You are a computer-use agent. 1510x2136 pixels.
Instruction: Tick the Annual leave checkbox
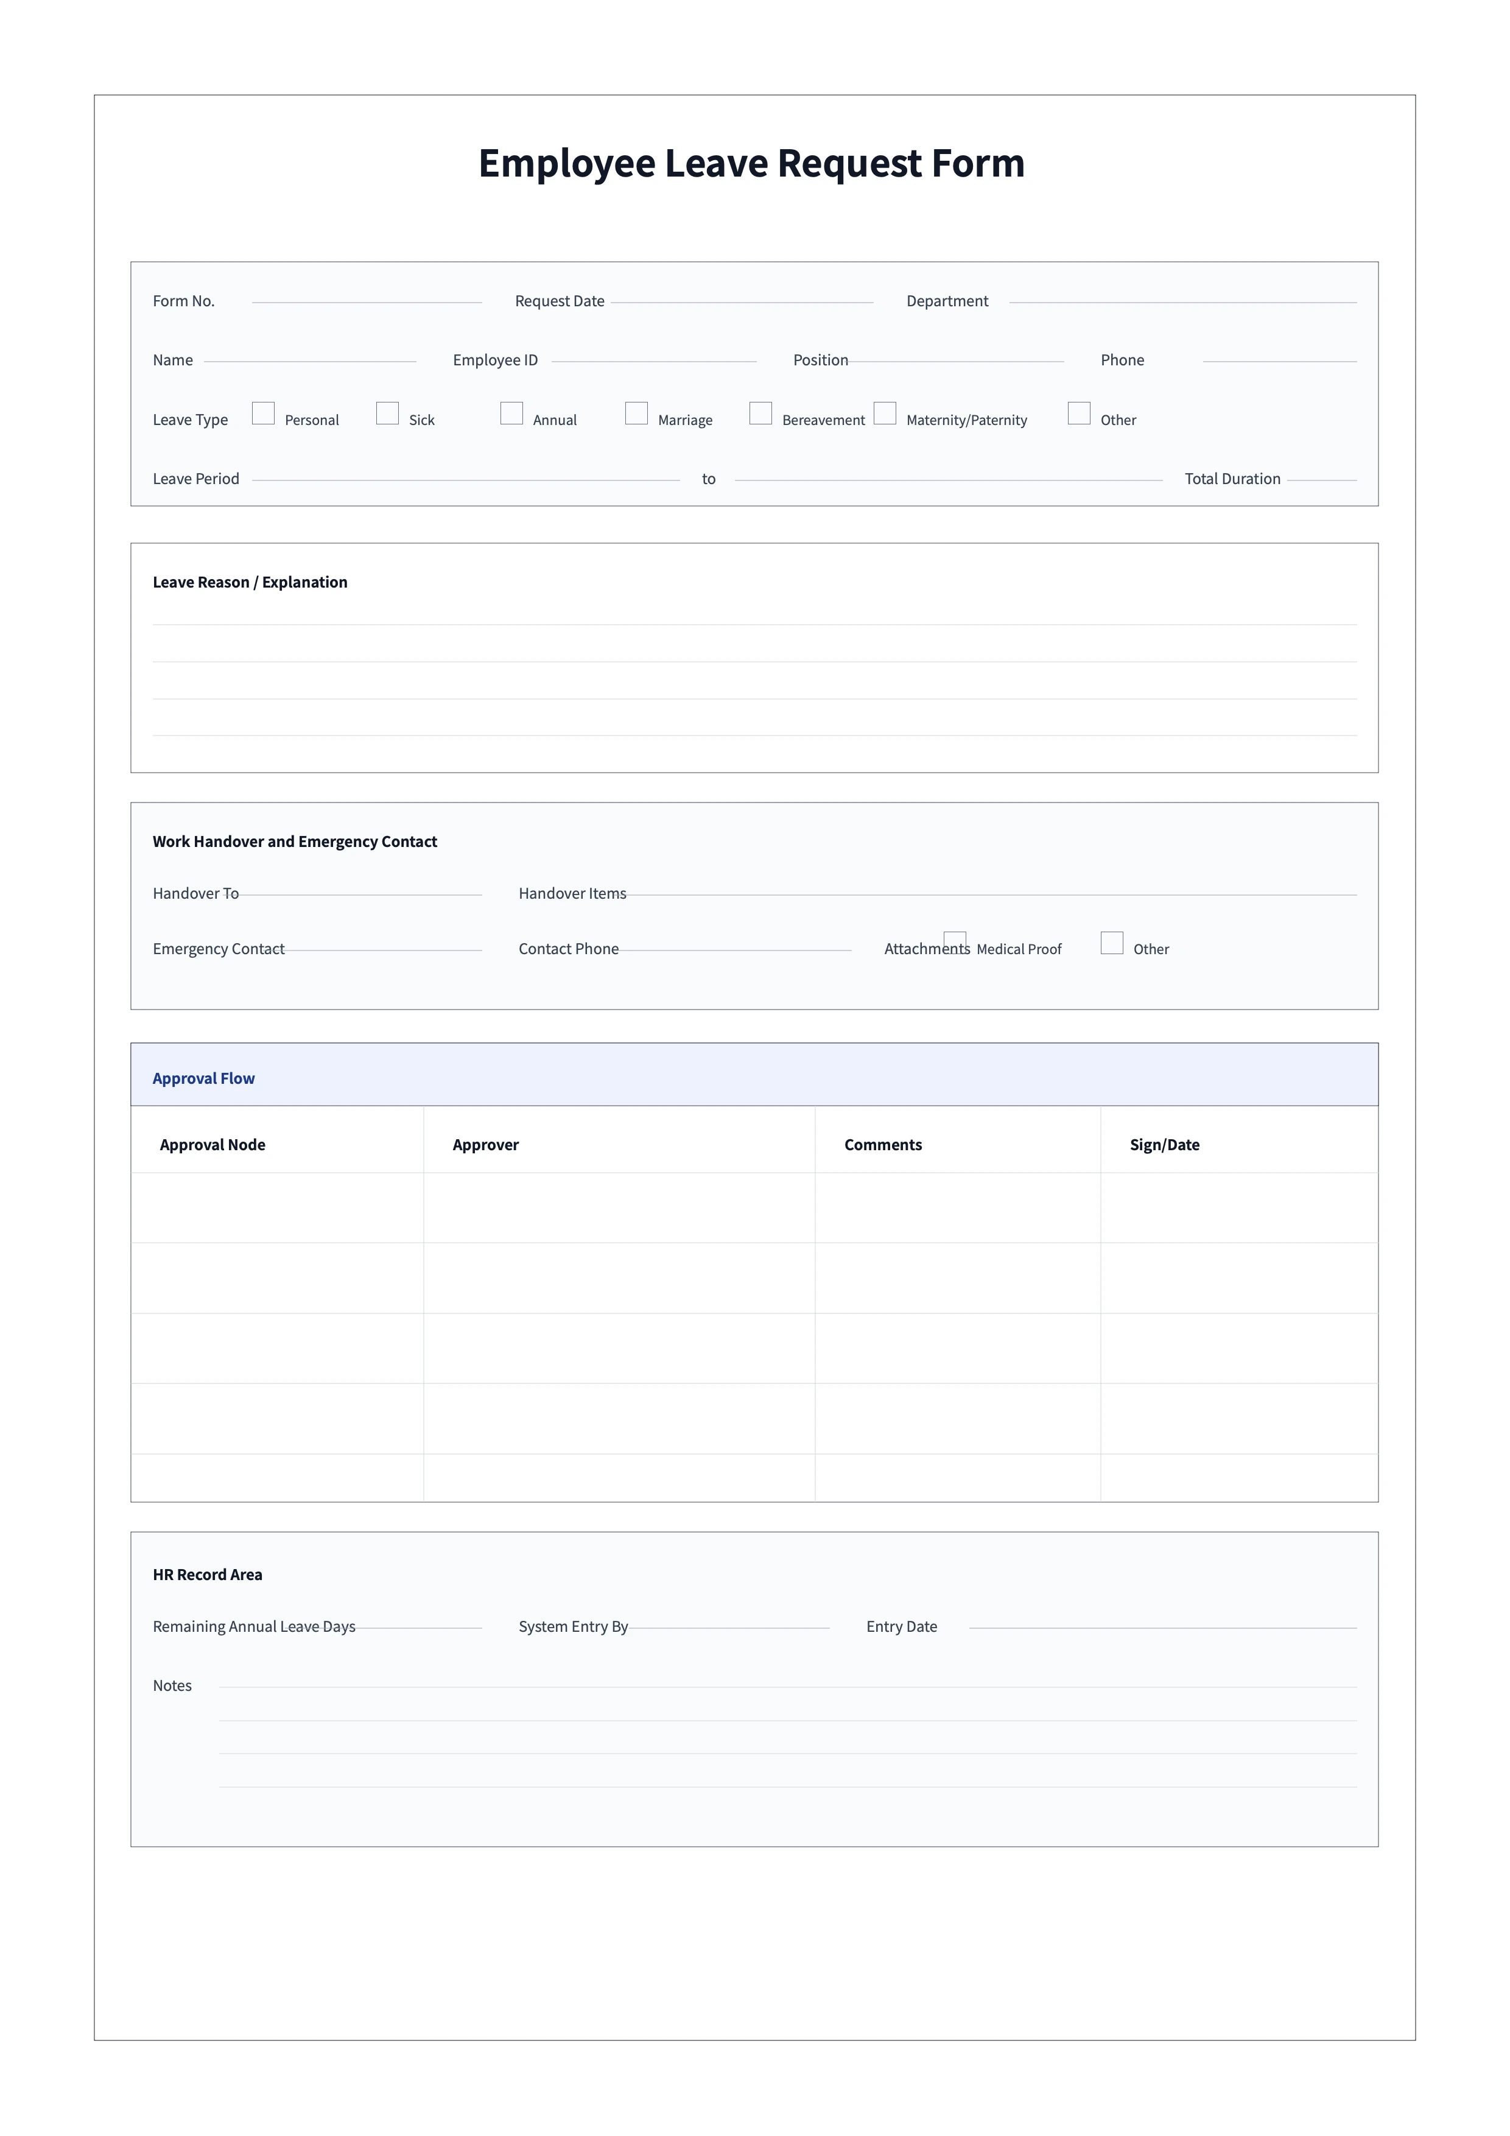tap(511, 413)
